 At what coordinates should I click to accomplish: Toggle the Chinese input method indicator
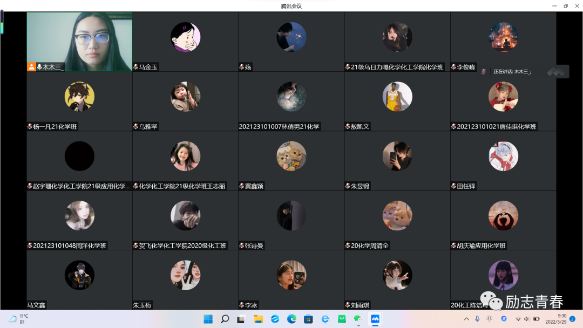click(x=489, y=319)
